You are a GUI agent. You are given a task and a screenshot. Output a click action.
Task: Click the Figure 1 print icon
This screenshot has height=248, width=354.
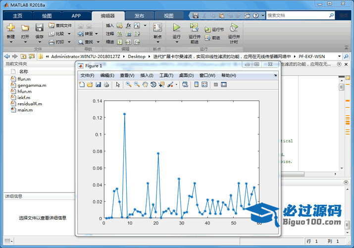(x=106, y=84)
